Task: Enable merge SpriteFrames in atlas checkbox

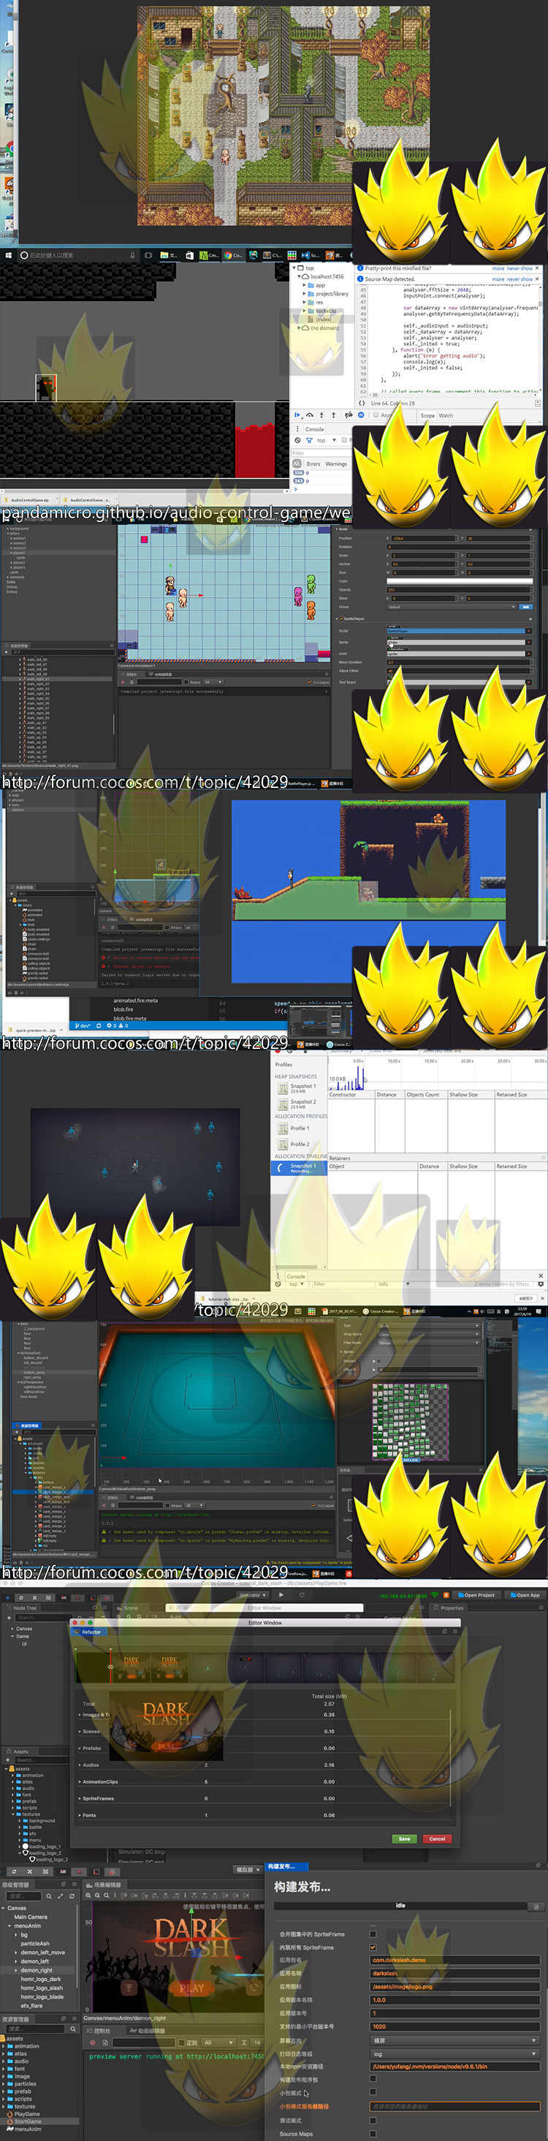Action: pos(373,1934)
